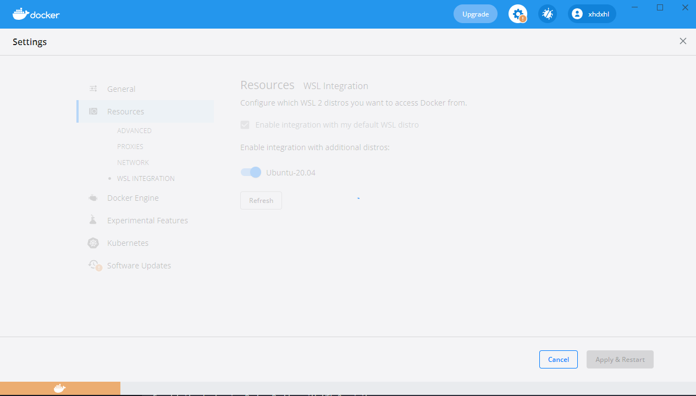Click the Resources sidebar icon
This screenshot has width=696, height=396.
(93, 111)
